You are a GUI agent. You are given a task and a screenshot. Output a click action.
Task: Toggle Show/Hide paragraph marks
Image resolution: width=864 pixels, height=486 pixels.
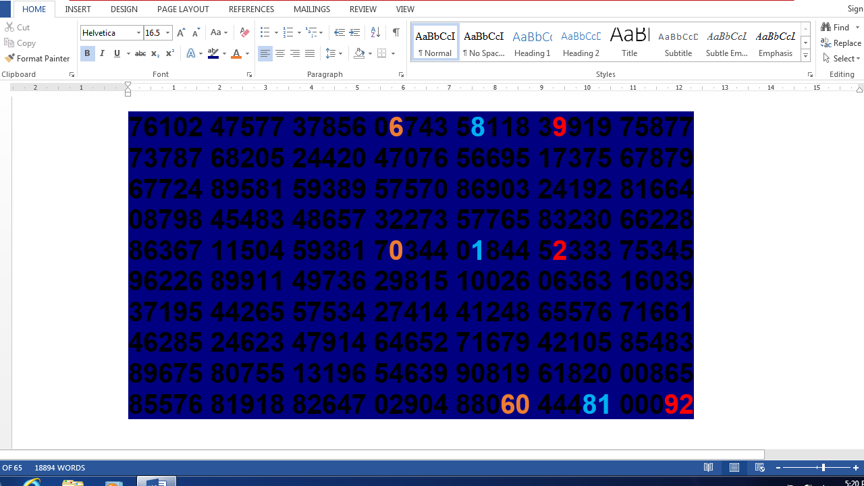point(396,32)
